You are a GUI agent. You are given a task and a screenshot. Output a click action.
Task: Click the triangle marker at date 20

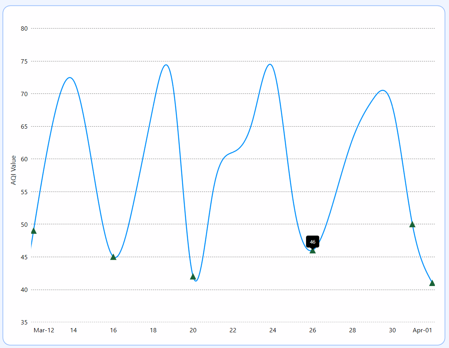(193, 276)
